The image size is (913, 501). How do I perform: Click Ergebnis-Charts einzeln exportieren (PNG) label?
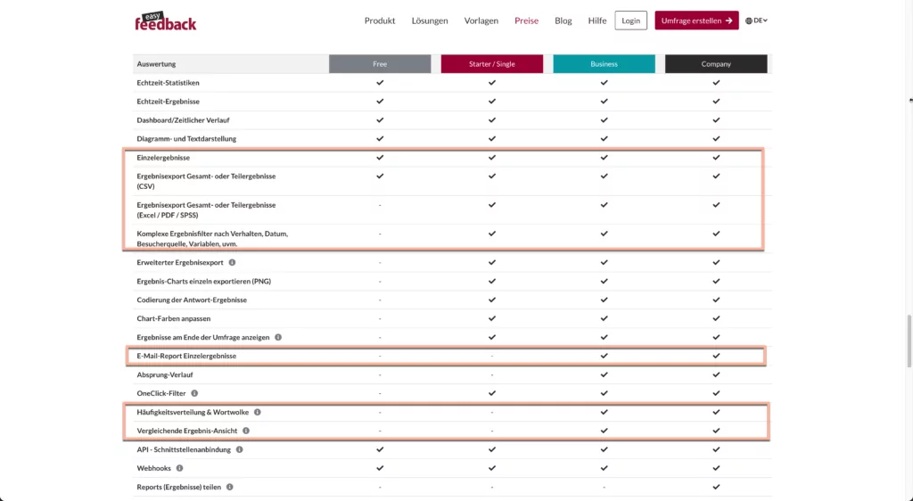pyautogui.click(x=204, y=281)
